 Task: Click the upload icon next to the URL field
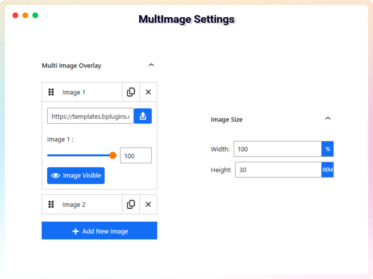click(143, 116)
